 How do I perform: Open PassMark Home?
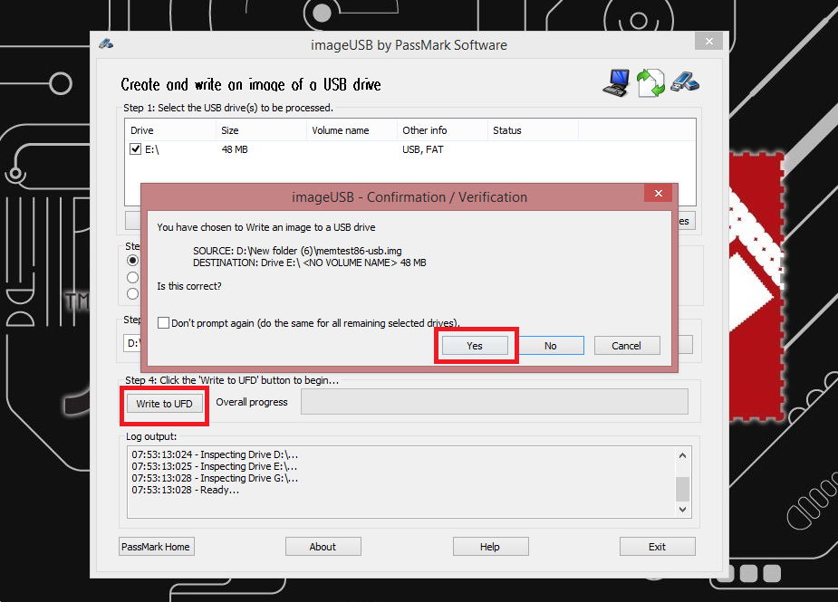click(x=156, y=547)
